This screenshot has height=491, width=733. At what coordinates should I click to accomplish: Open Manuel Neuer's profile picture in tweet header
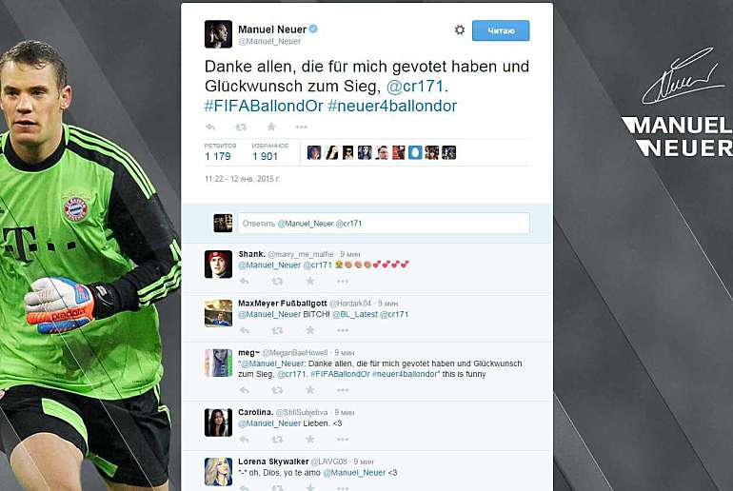tap(218, 34)
